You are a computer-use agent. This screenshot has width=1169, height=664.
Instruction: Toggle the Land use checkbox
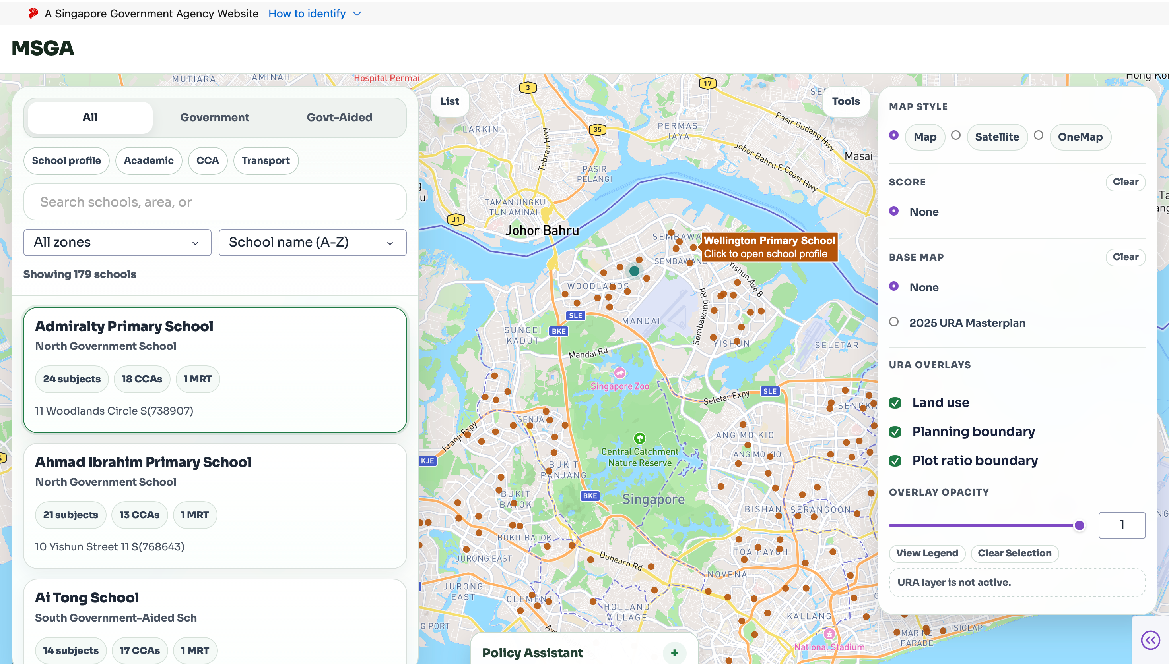[x=895, y=403]
